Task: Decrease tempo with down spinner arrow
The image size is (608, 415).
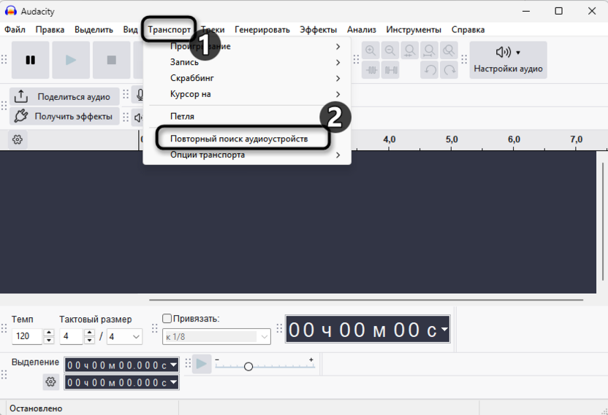Action: (49, 341)
